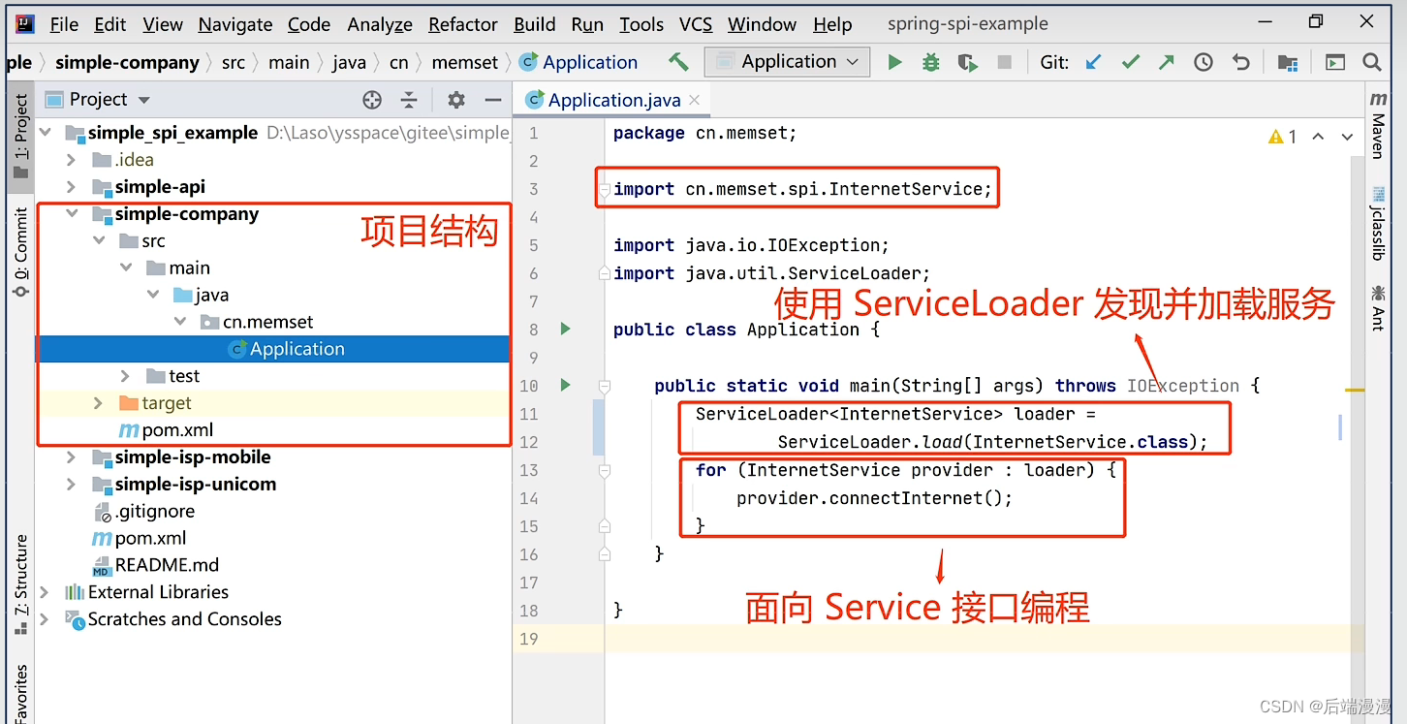Viewport: 1407px width, 724px height.
Task: Toggle the 0: Commit side tab
Action: click(x=20, y=251)
